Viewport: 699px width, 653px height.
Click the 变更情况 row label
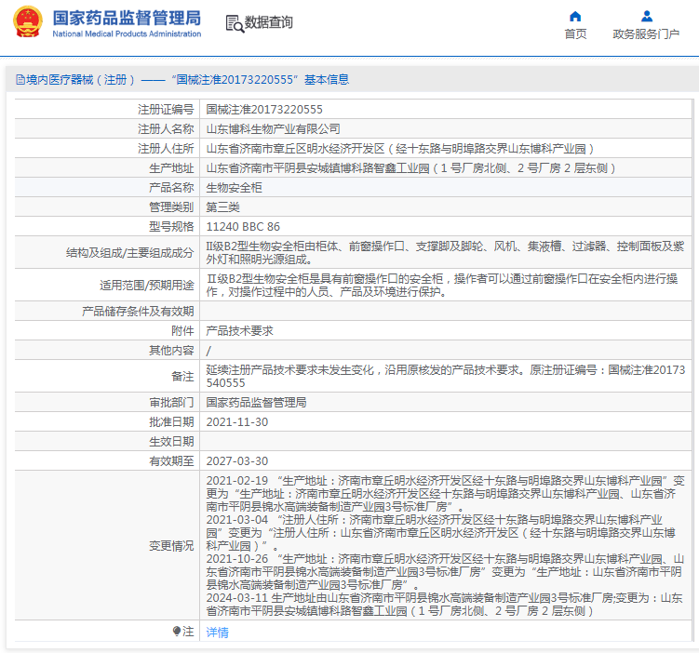171,546
